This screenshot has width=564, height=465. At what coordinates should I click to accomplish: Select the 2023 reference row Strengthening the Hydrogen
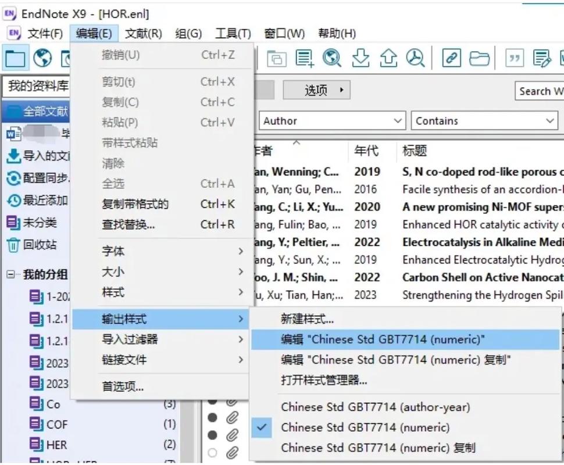pyautogui.click(x=409, y=295)
